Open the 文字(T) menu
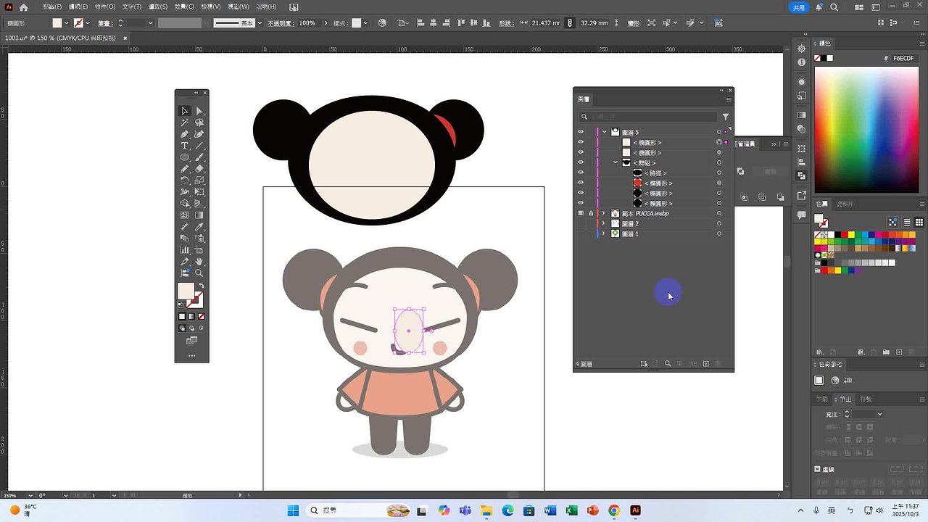The width and height of the screenshot is (928, 522). (132, 7)
